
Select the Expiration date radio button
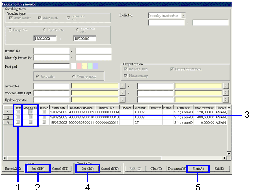click(77, 30)
